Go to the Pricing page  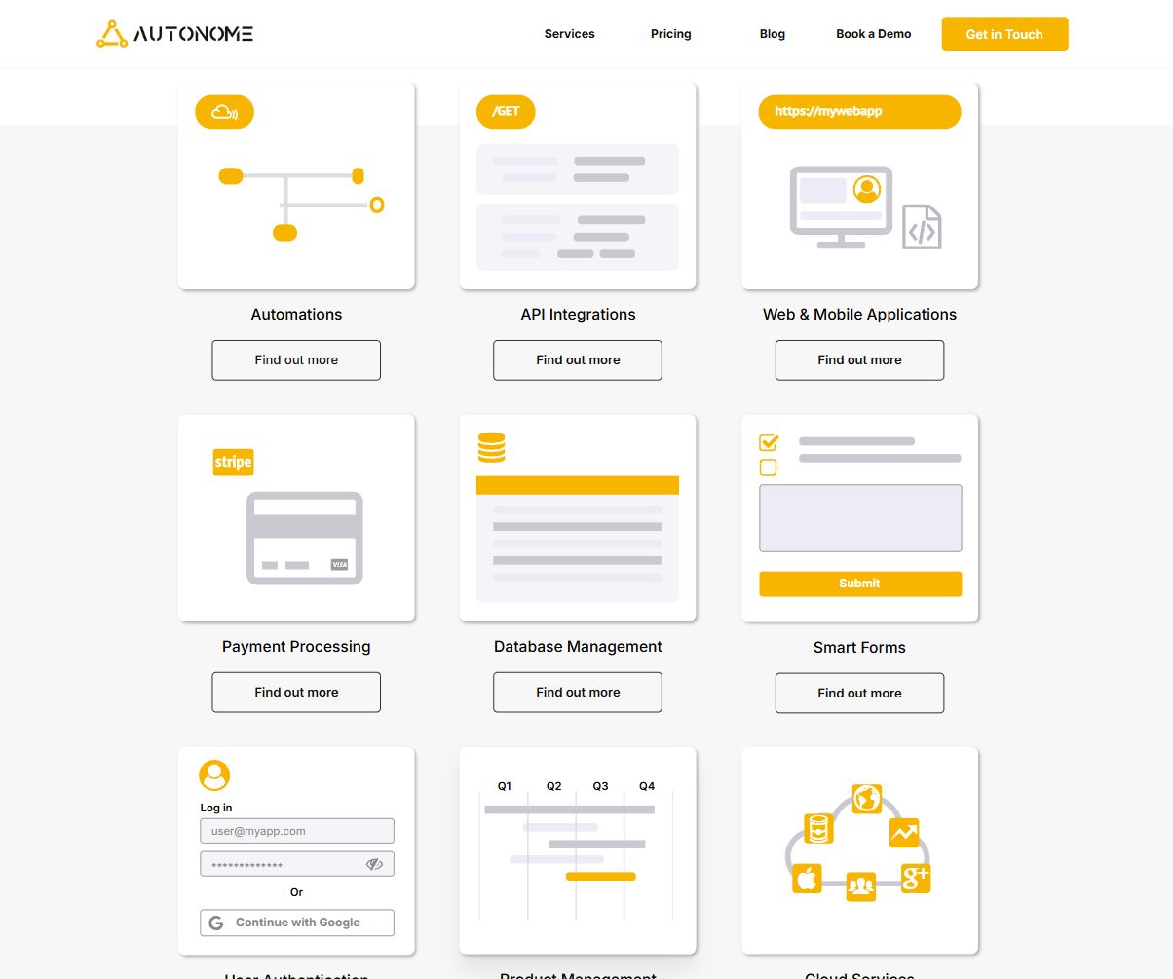point(670,34)
